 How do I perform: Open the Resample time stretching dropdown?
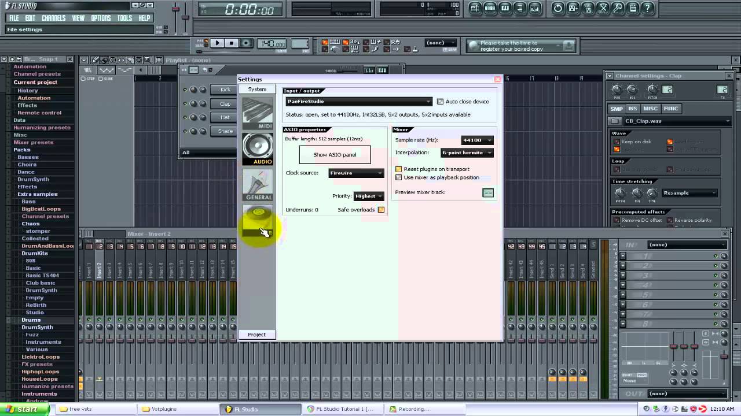click(689, 193)
